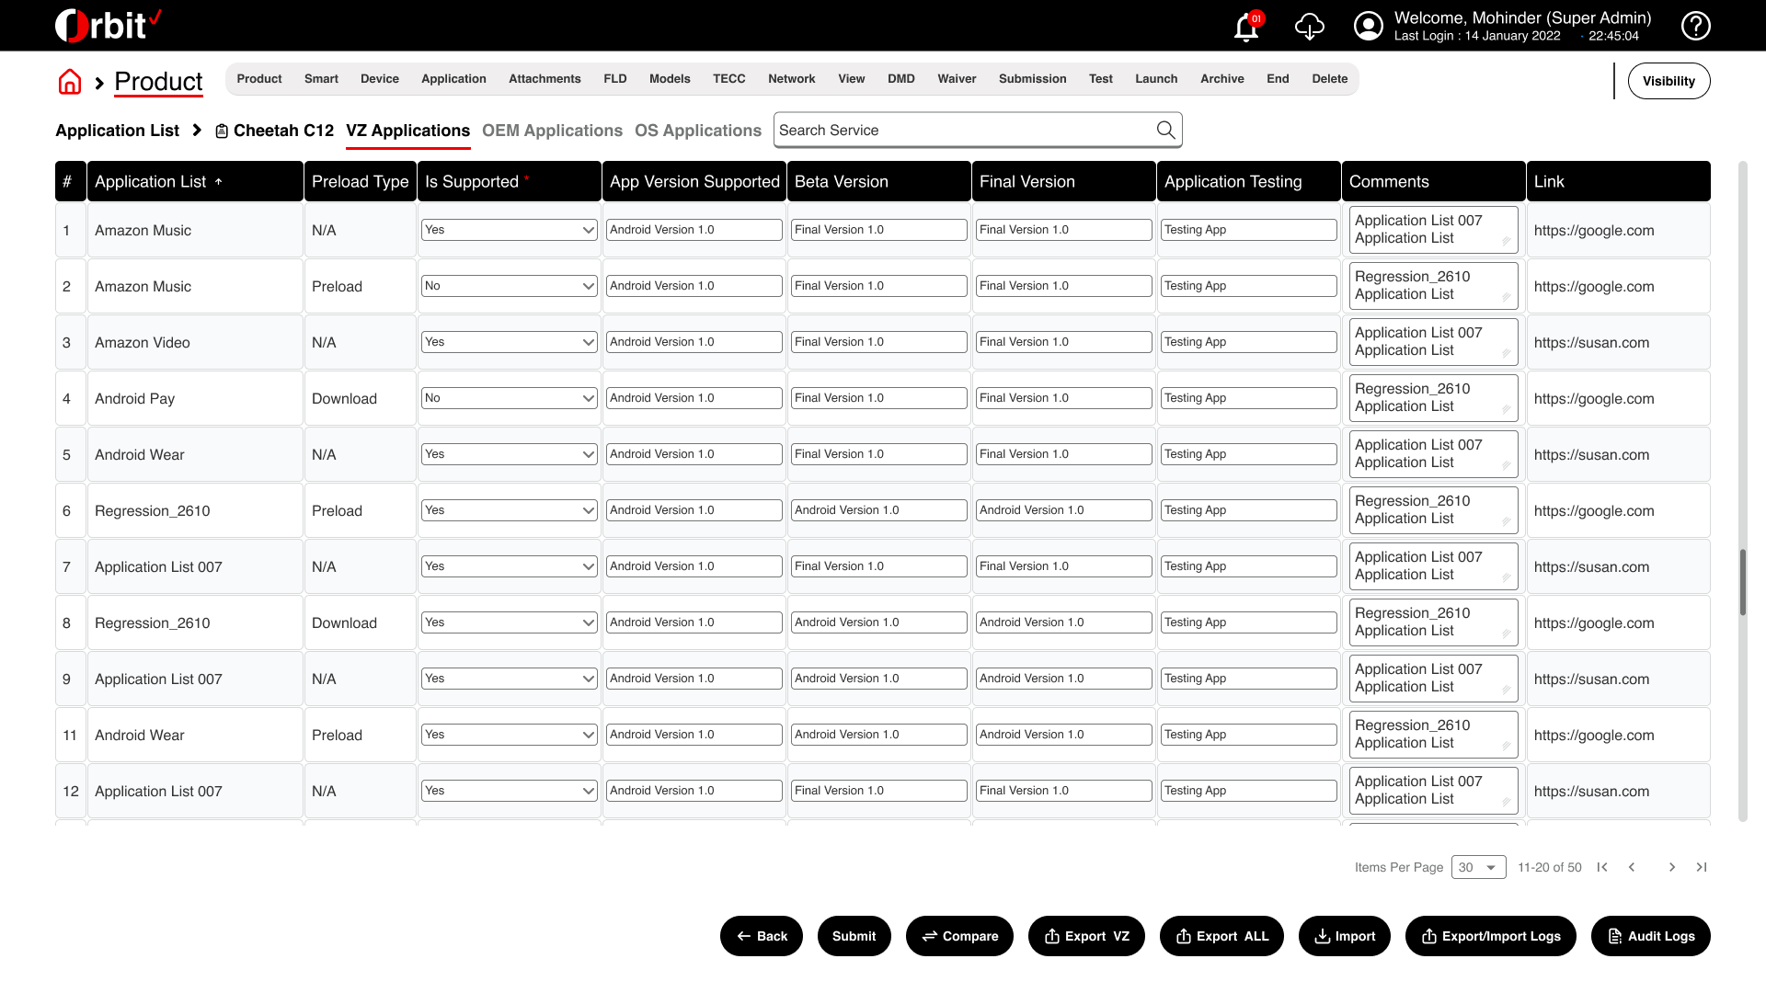
Task: Click the help question mark icon
Action: pyautogui.click(x=1695, y=26)
